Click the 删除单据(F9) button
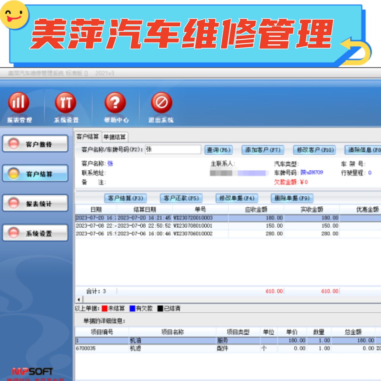This screenshot has height=381, width=381. [x=292, y=198]
